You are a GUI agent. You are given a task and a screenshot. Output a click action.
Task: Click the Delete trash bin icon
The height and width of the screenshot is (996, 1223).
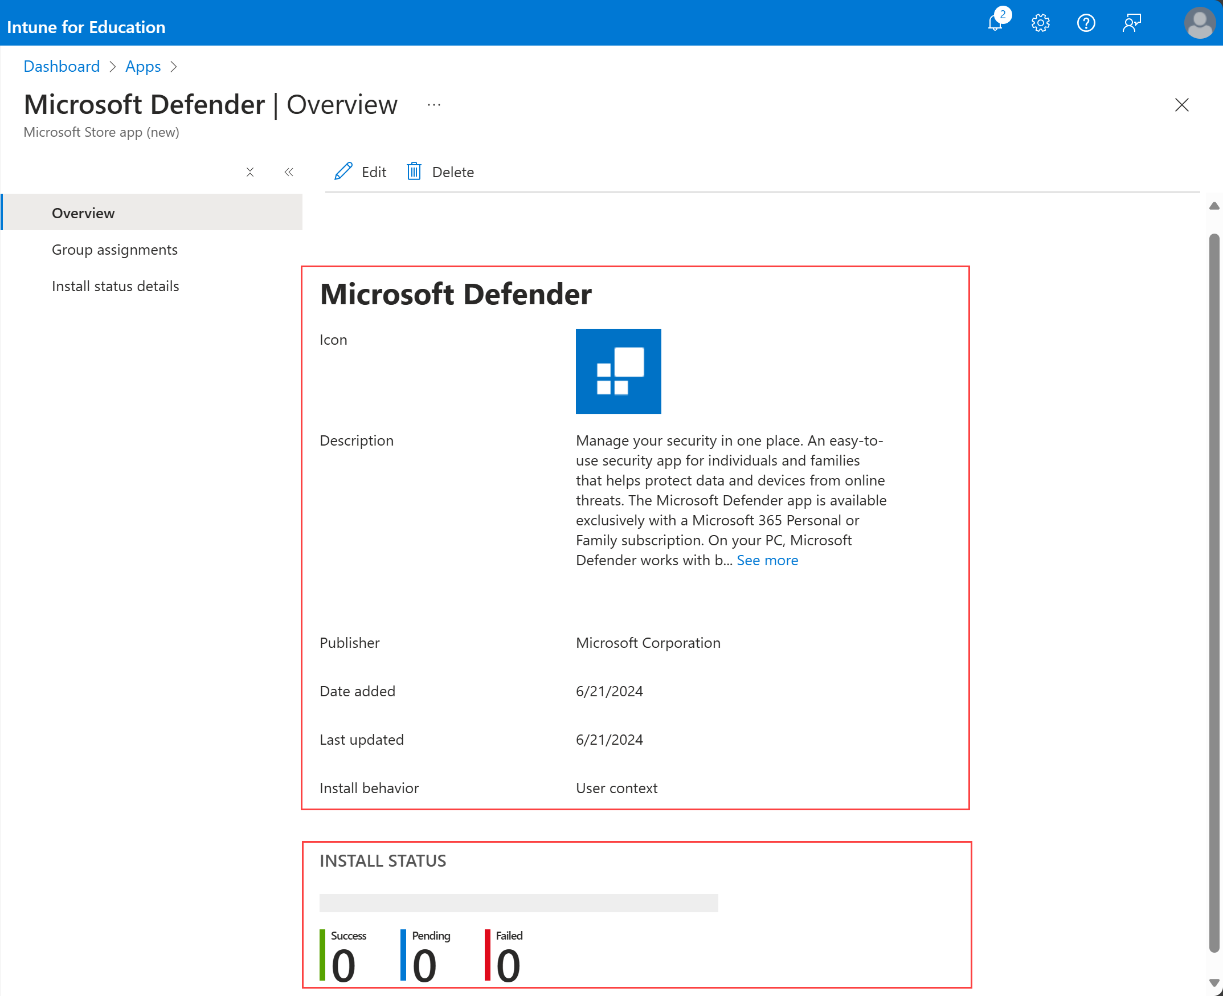(x=415, y=171)
